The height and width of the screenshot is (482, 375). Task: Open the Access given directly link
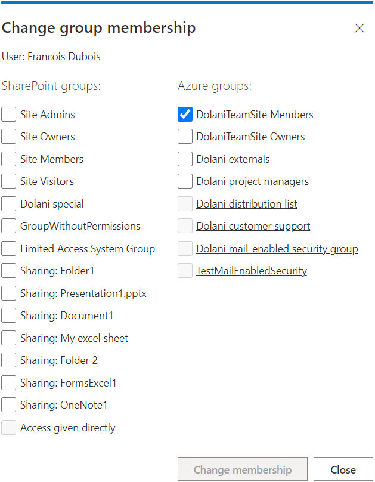point(67,428)
